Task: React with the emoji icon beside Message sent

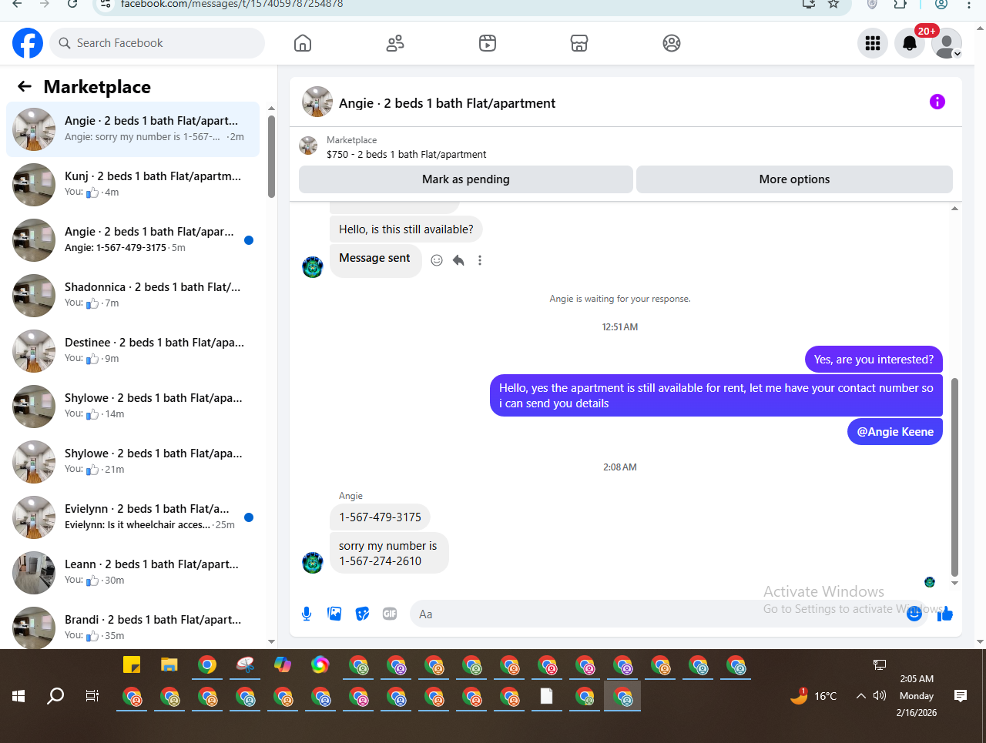Action: pyautogui.click(x=437, y=260)
